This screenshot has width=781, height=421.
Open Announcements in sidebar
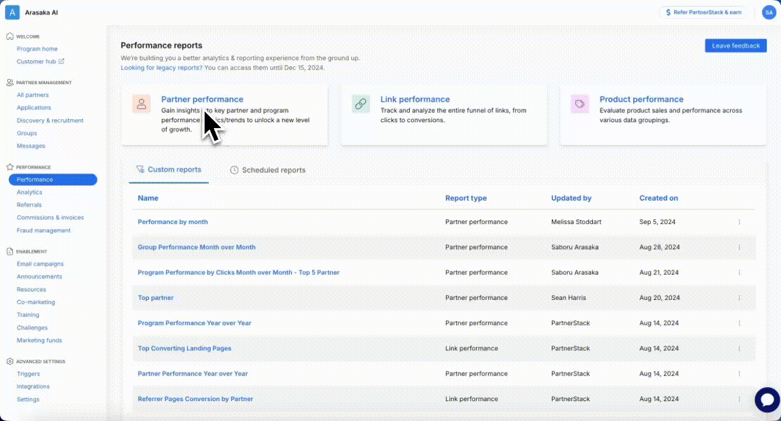39,277
